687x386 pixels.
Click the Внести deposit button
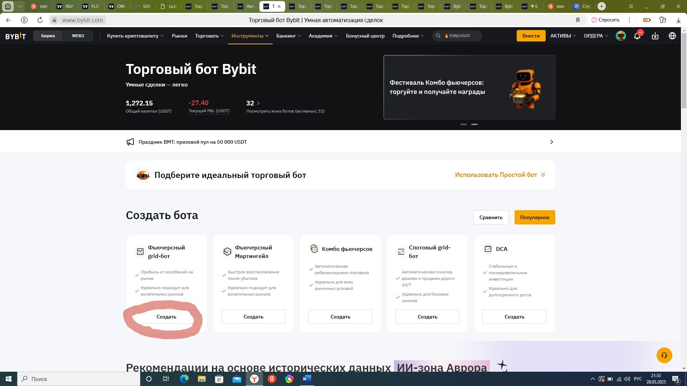(x=531, y=36)
